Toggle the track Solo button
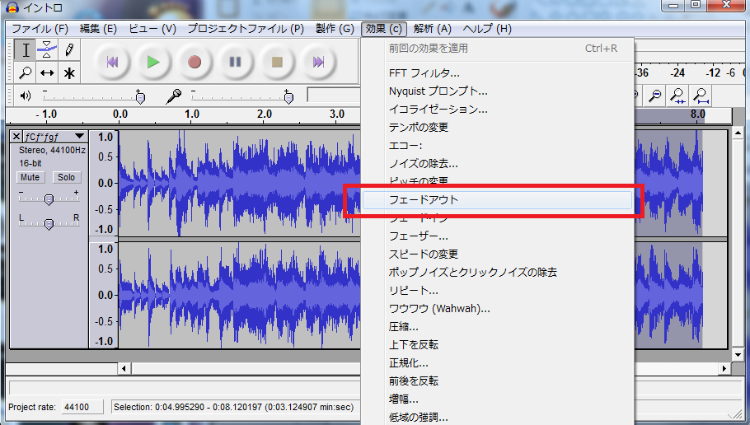750x425 pixels. click(x=67, y=177)
